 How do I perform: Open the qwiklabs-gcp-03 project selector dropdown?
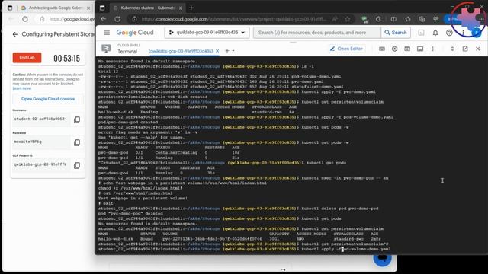point(207,33)
